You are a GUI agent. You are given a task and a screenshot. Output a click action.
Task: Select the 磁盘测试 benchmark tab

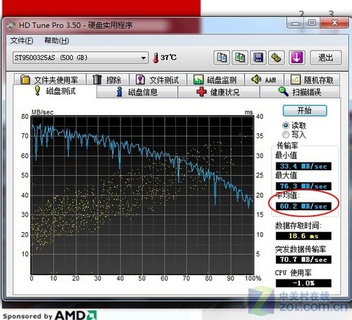pyautogui.click(x=55, y=91)
